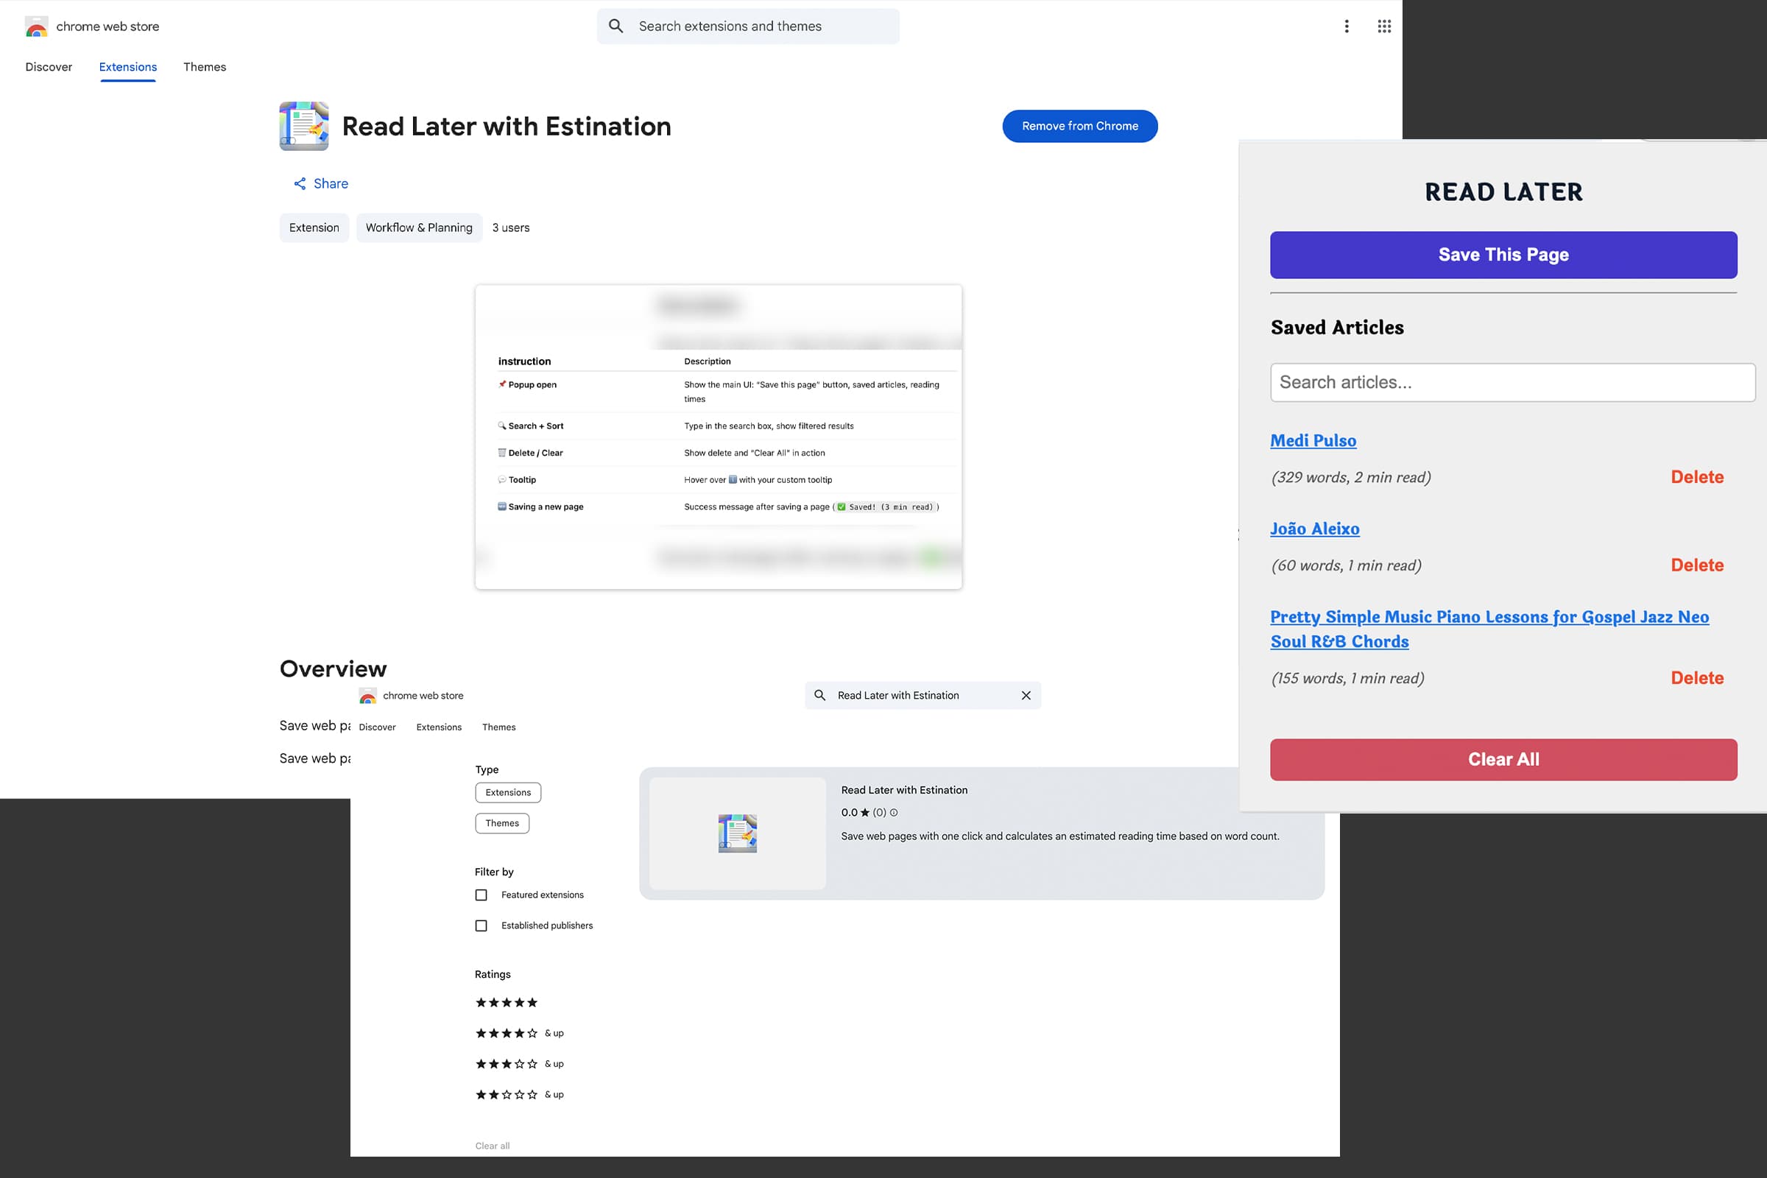Open the Google apps grid icon
The height and width of the screenshot is (1178, 1767).
click(x=1384, y=27)
